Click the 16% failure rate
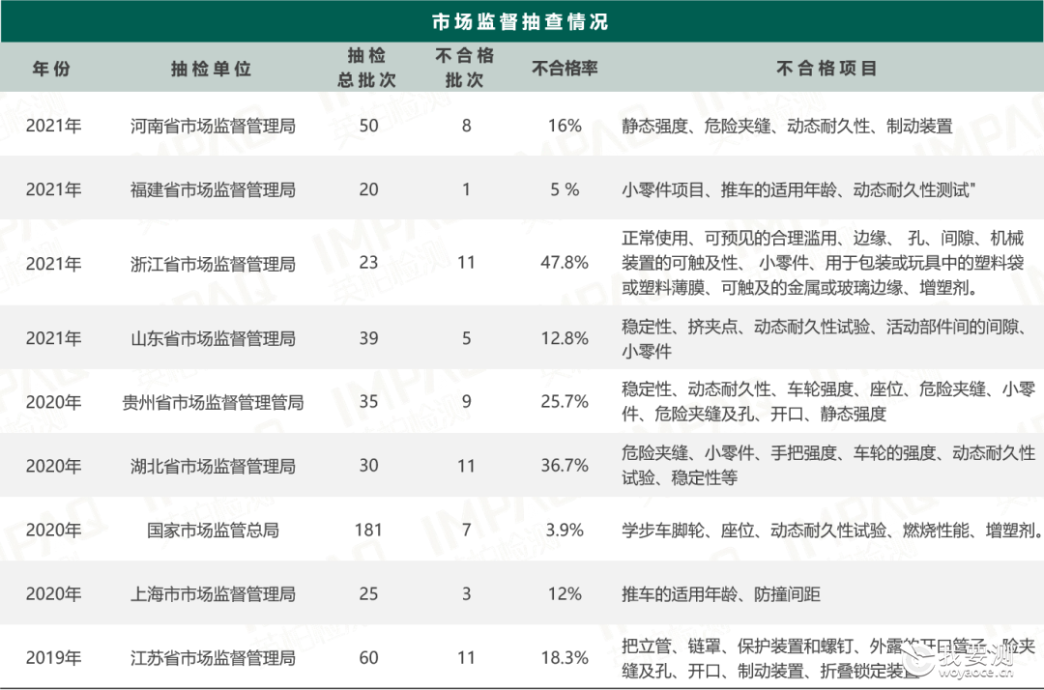 [565, 126]
